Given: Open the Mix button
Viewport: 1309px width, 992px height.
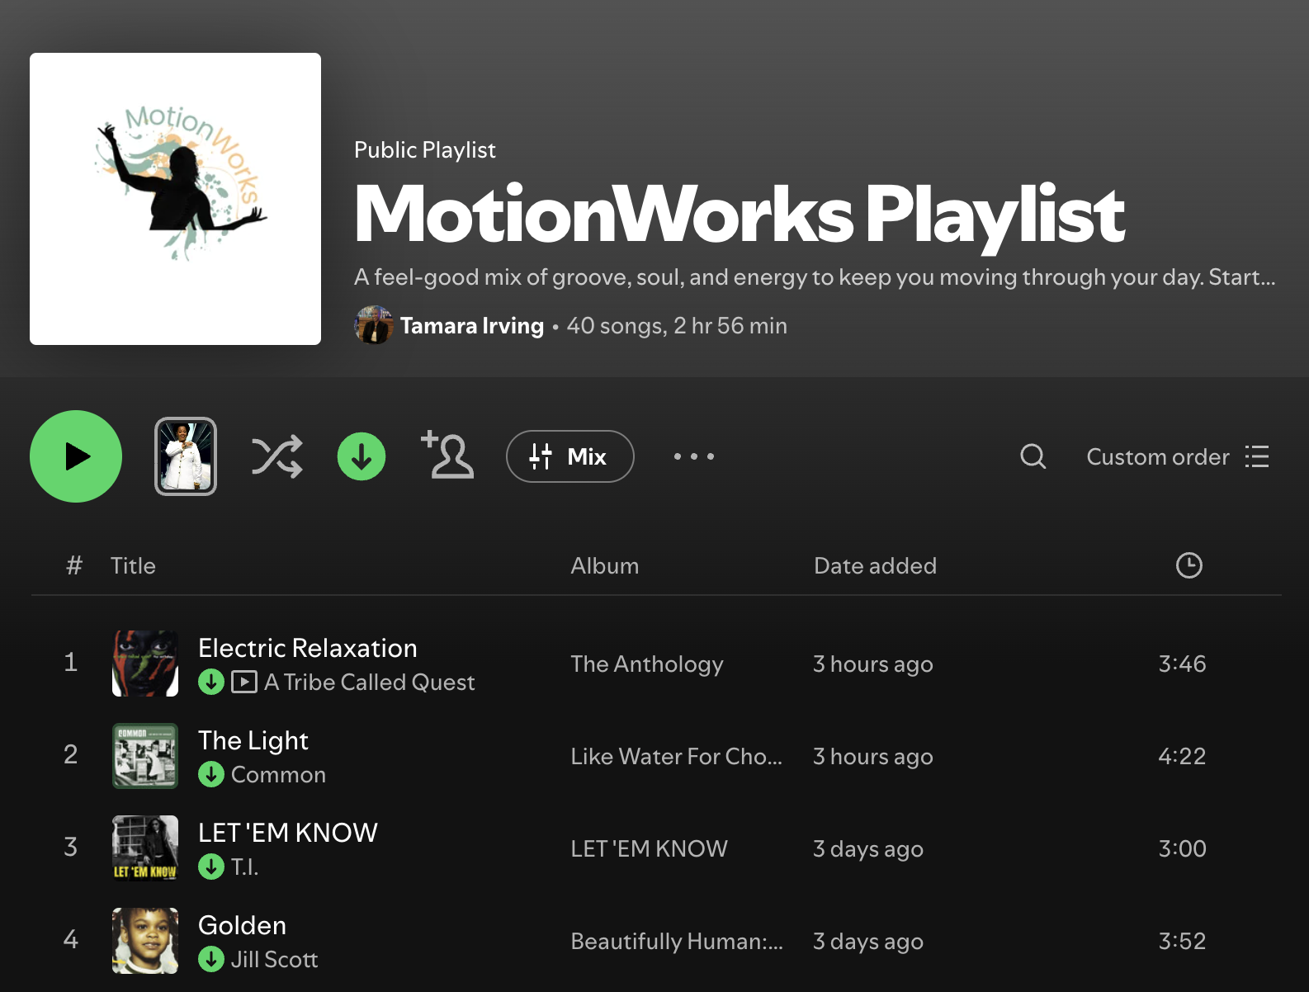Looking at the screenshot, I should [x=569, y=456].
